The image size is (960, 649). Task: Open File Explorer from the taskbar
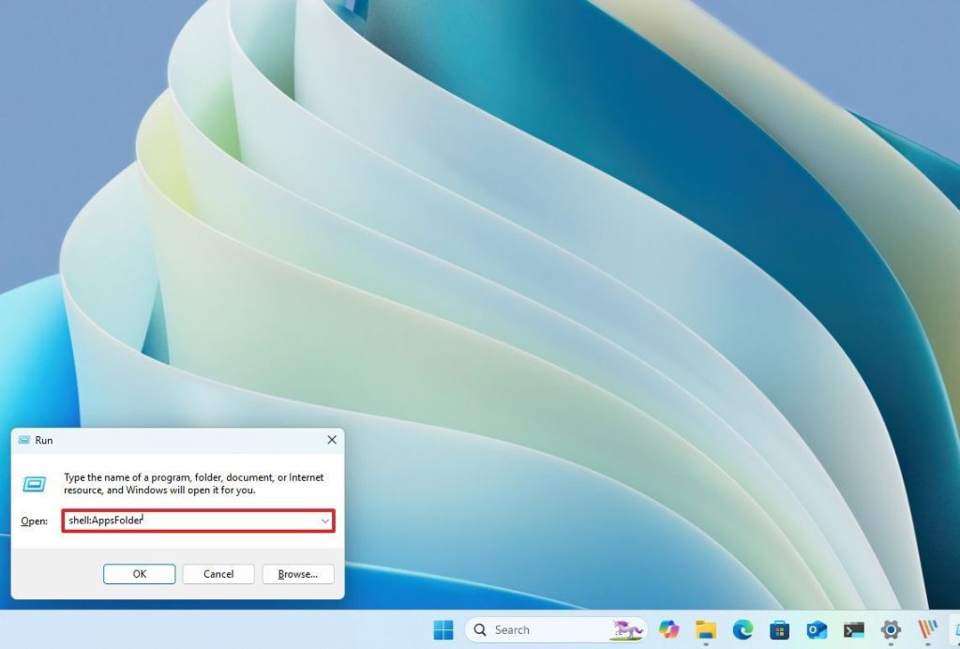pyautogui.click(x=705, y=629)
